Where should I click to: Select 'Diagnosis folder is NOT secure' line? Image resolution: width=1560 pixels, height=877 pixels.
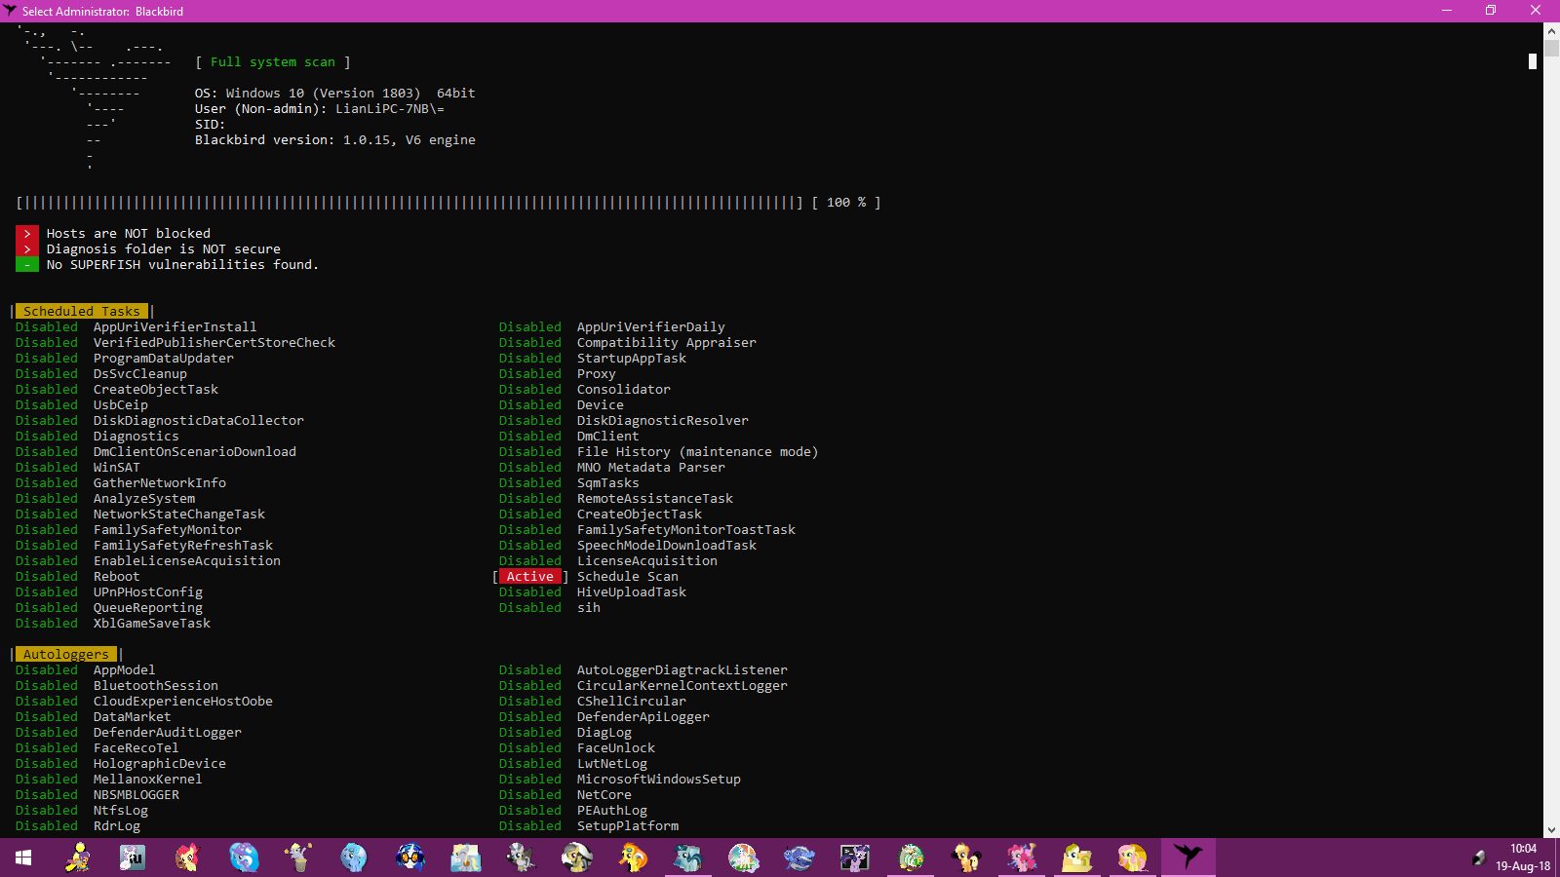(x=164, y=249)
